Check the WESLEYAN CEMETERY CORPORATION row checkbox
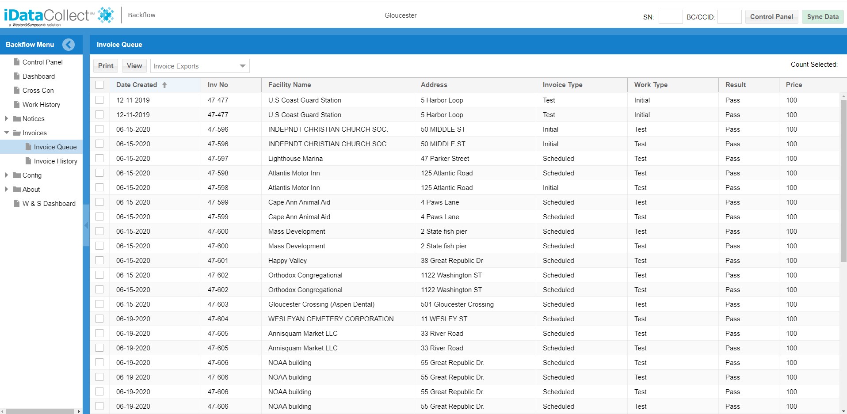 coord(99,319)
